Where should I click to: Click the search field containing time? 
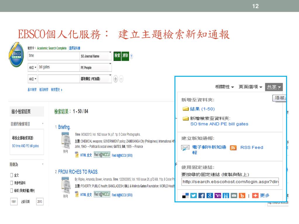tap(54, 56)
